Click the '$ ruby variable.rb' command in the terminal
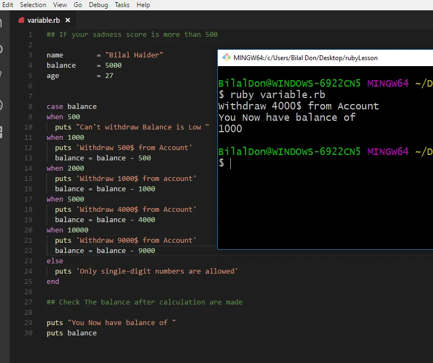 pyautogui.click(x=272, y=95)
